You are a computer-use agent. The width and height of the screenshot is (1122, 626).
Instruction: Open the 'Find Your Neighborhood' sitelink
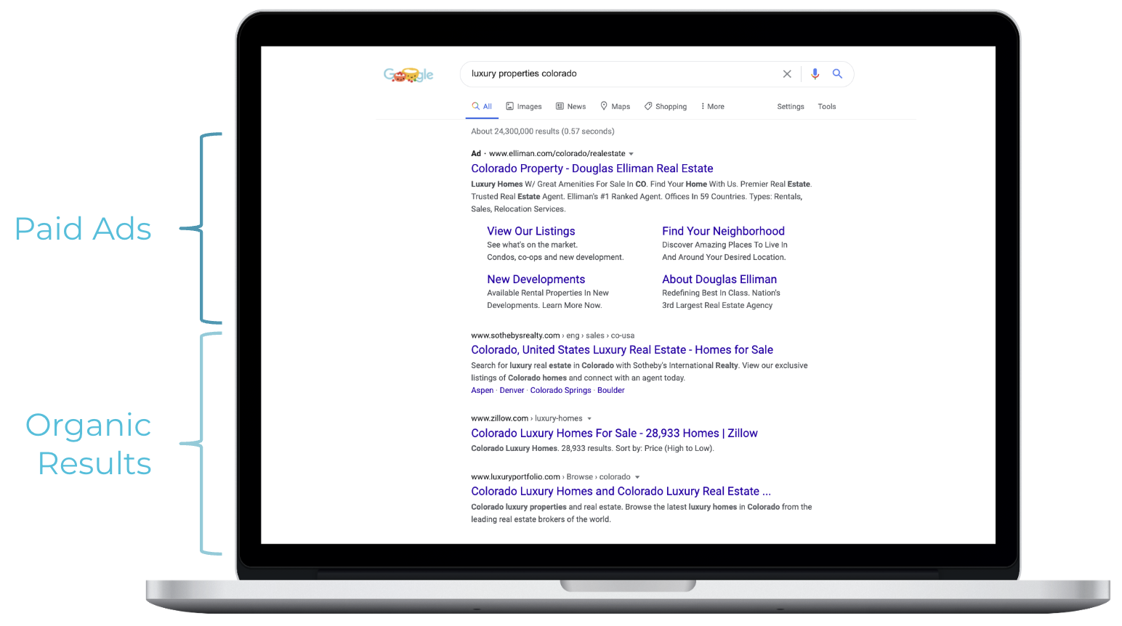[x=723, y=231]
